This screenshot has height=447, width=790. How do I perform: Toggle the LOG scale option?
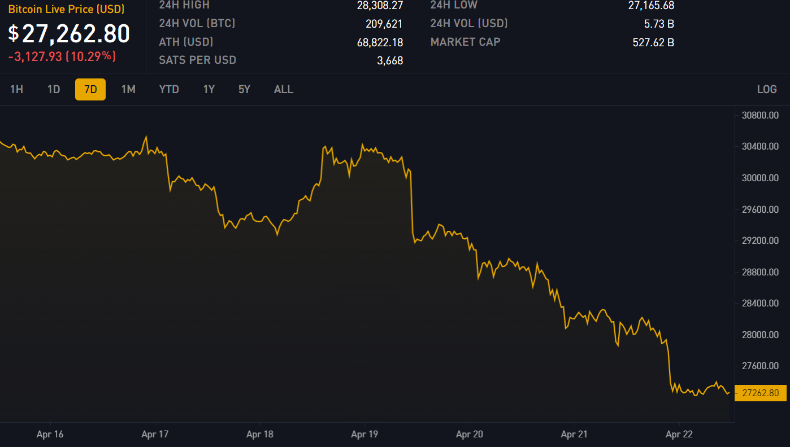767,89
